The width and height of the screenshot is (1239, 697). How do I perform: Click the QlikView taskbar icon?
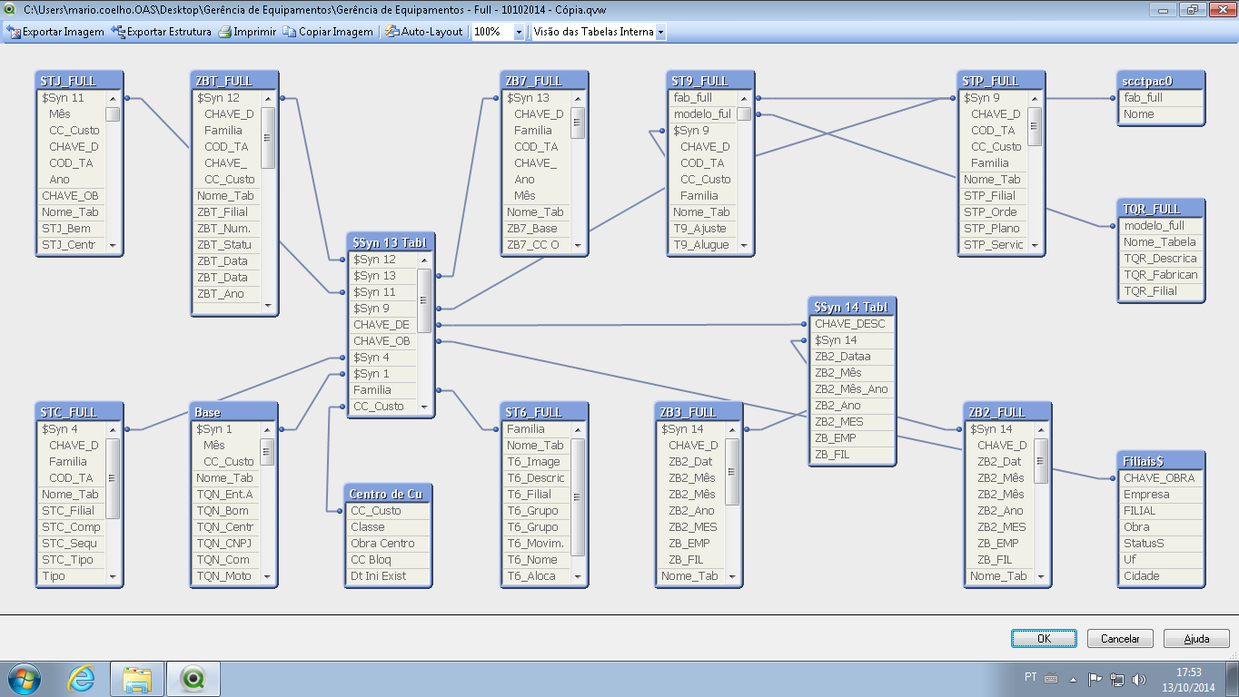pos(193,679)
